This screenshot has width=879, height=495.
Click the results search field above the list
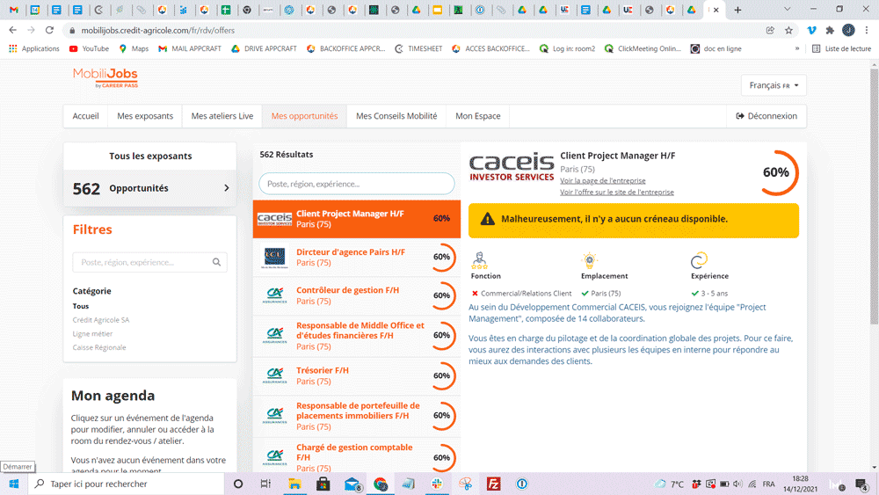coord(356,184)
